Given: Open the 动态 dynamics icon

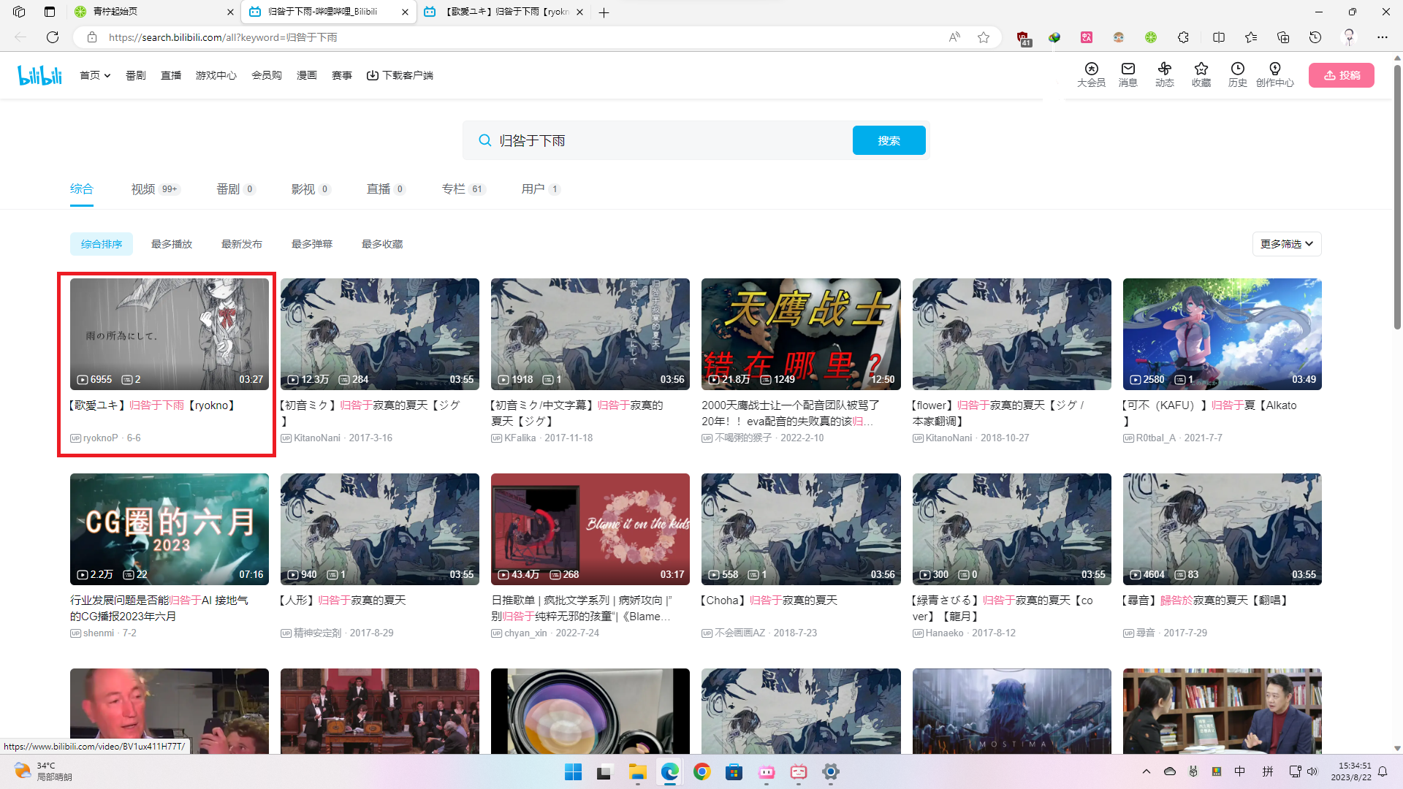Looking at the screenshot, I should [1164, 75].
